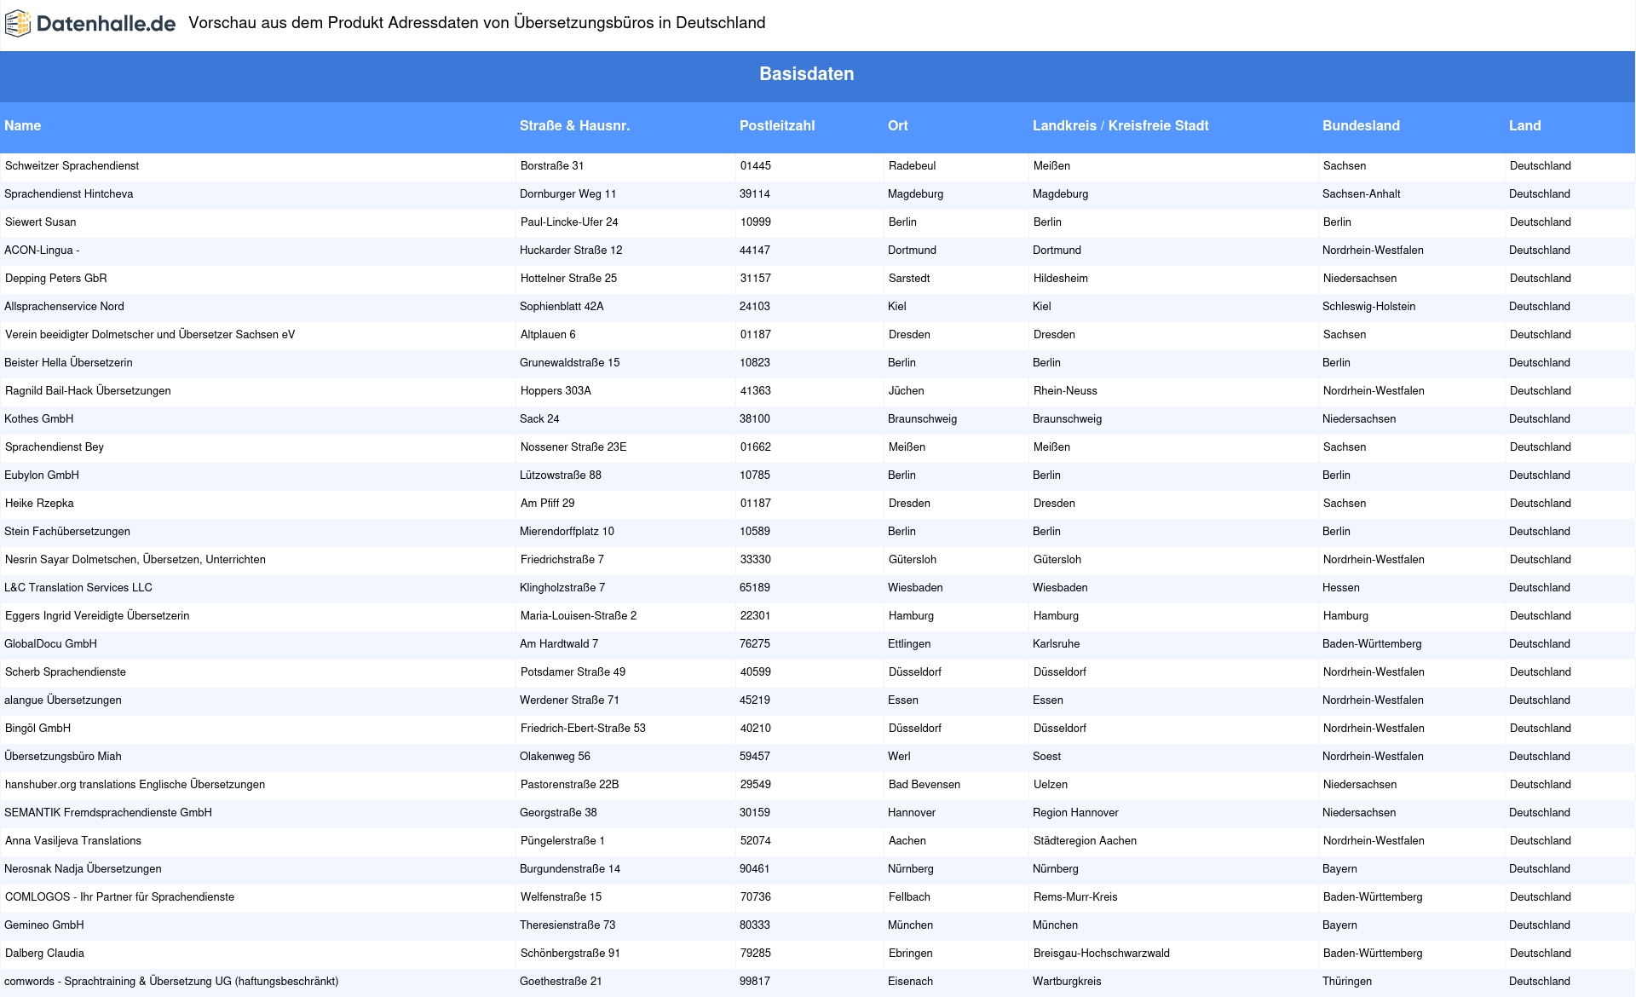The height and width of the screenshot is (997, 1636).
Task: Click the state Thüringen
Action: (1347, 982)
